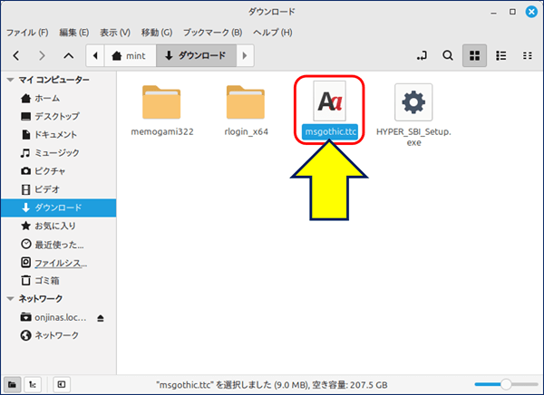Select ピクチャ in the sidebar
This screenshot has width=544, height=395.
pos(58,171)
